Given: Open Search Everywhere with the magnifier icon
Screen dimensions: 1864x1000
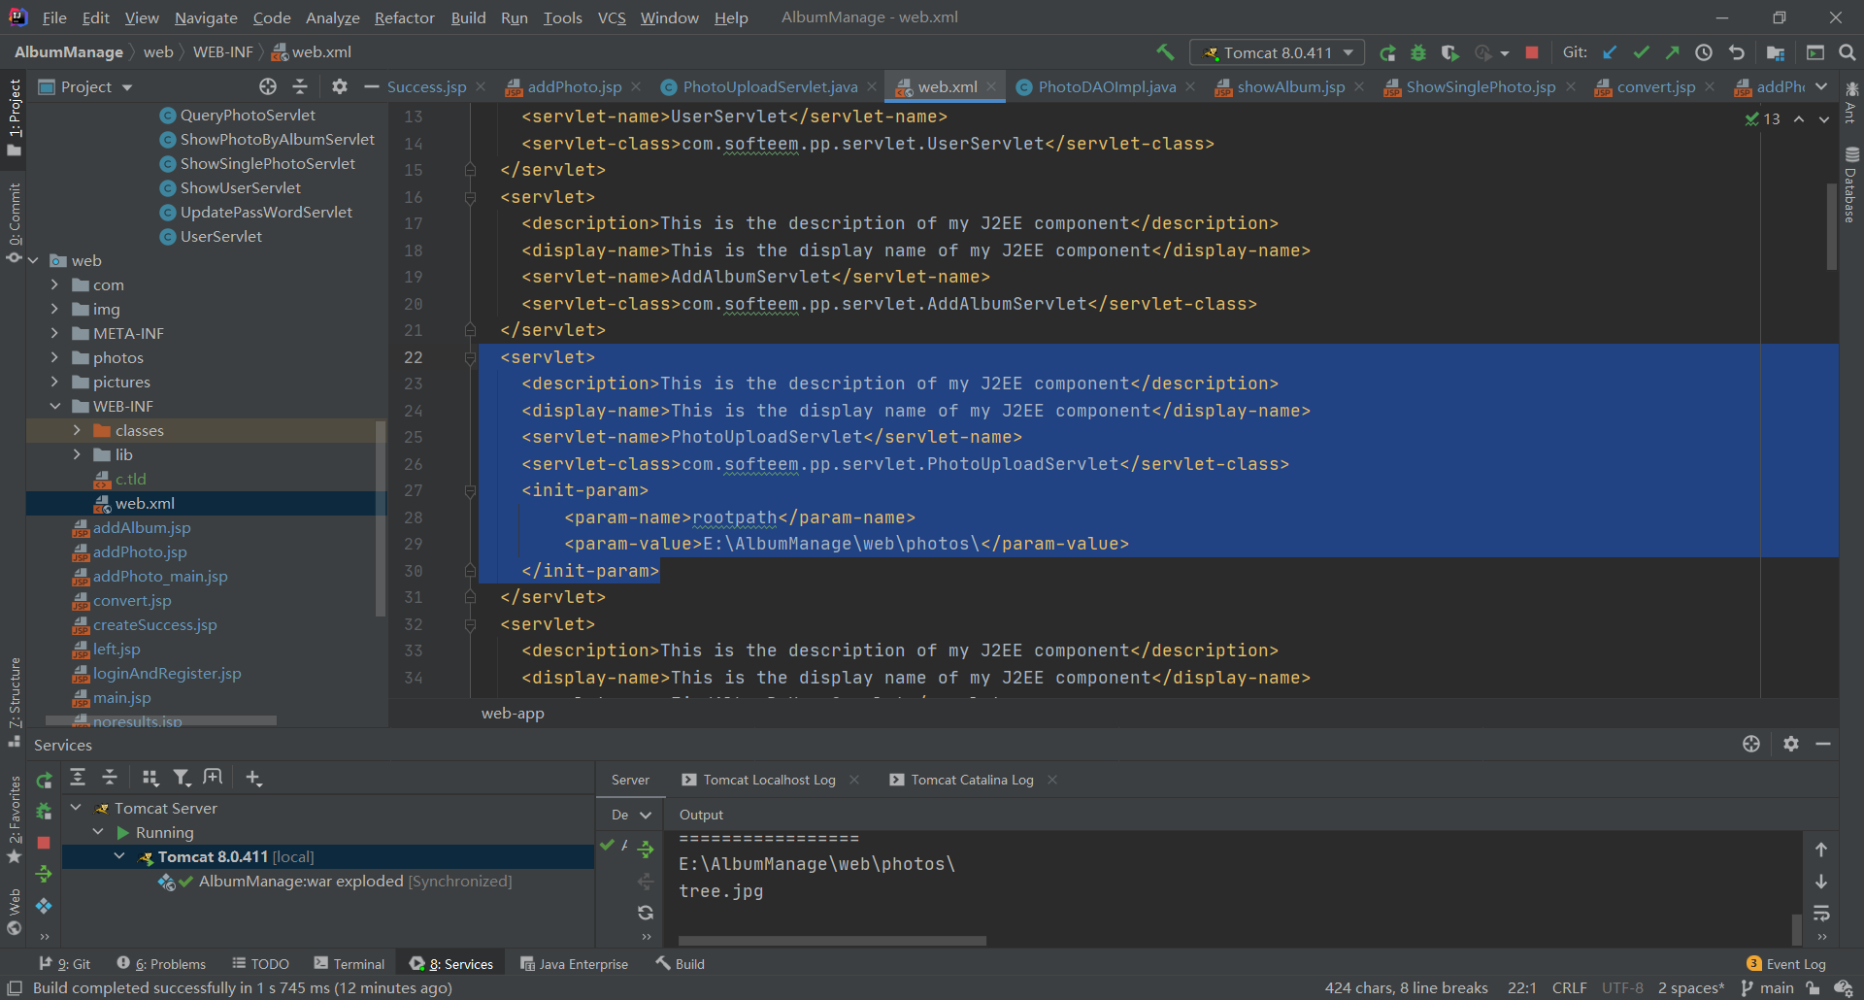Looking at the screenshot, I should tap(1847, 52).
